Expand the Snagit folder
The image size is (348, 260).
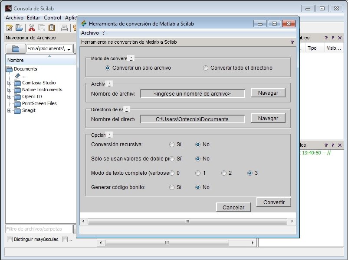coord(9,110)
